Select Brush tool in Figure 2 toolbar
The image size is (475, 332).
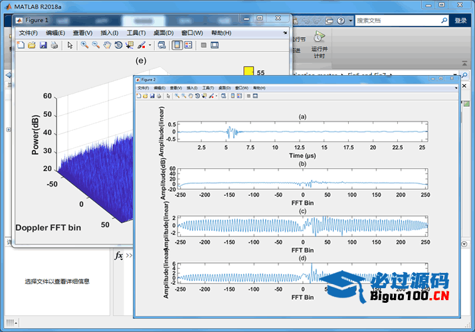point(211,96)
